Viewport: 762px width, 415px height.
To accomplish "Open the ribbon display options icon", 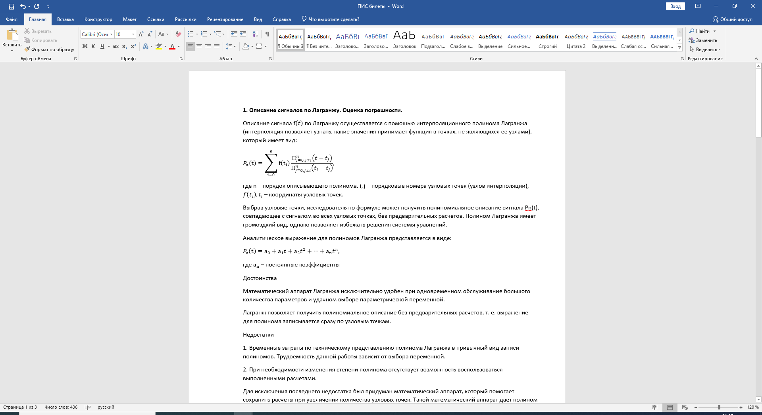I will click(x=698, y=6).
